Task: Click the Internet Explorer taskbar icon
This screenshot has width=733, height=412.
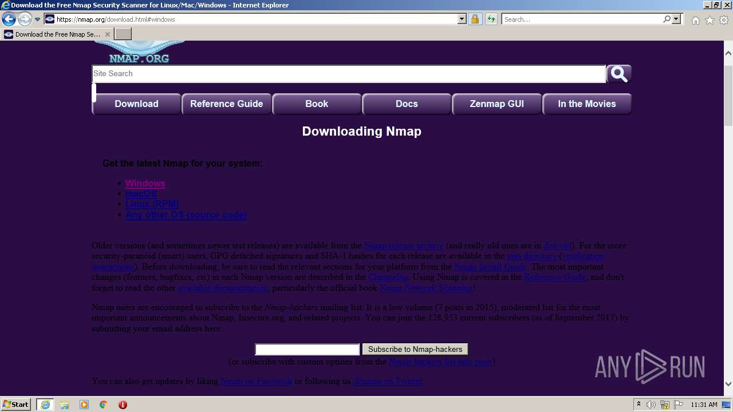Action: (x=45, y=405)
